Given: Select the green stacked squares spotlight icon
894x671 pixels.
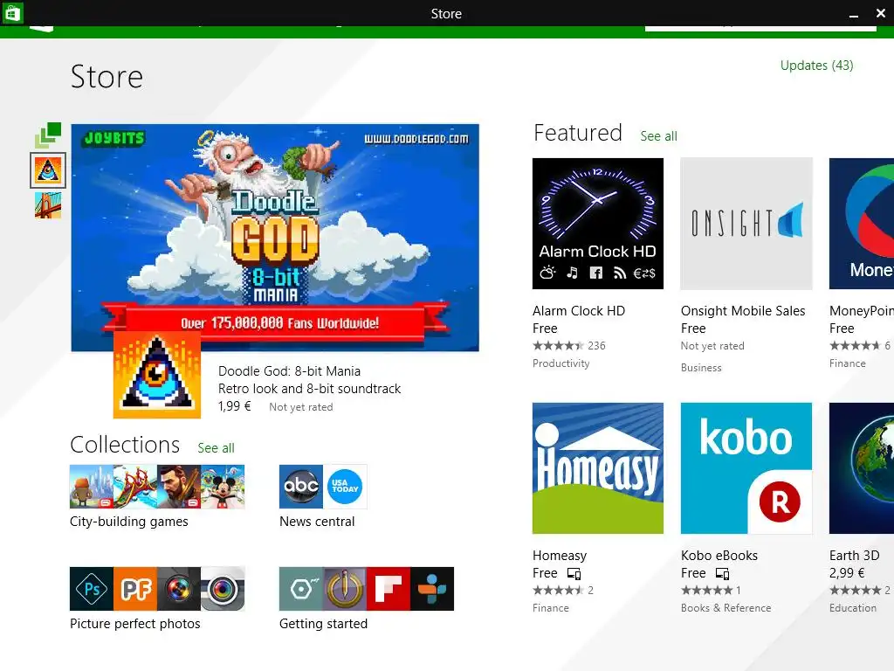Looking at the screenshot, I should pos(48,135).
